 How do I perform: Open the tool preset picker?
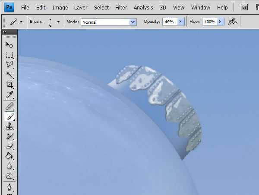pyautogui.click(x=21, y=22)
